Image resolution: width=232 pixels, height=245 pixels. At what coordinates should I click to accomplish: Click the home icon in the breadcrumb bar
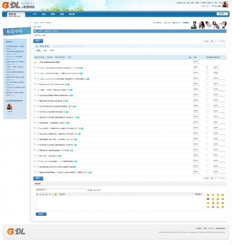pos(35,31)
